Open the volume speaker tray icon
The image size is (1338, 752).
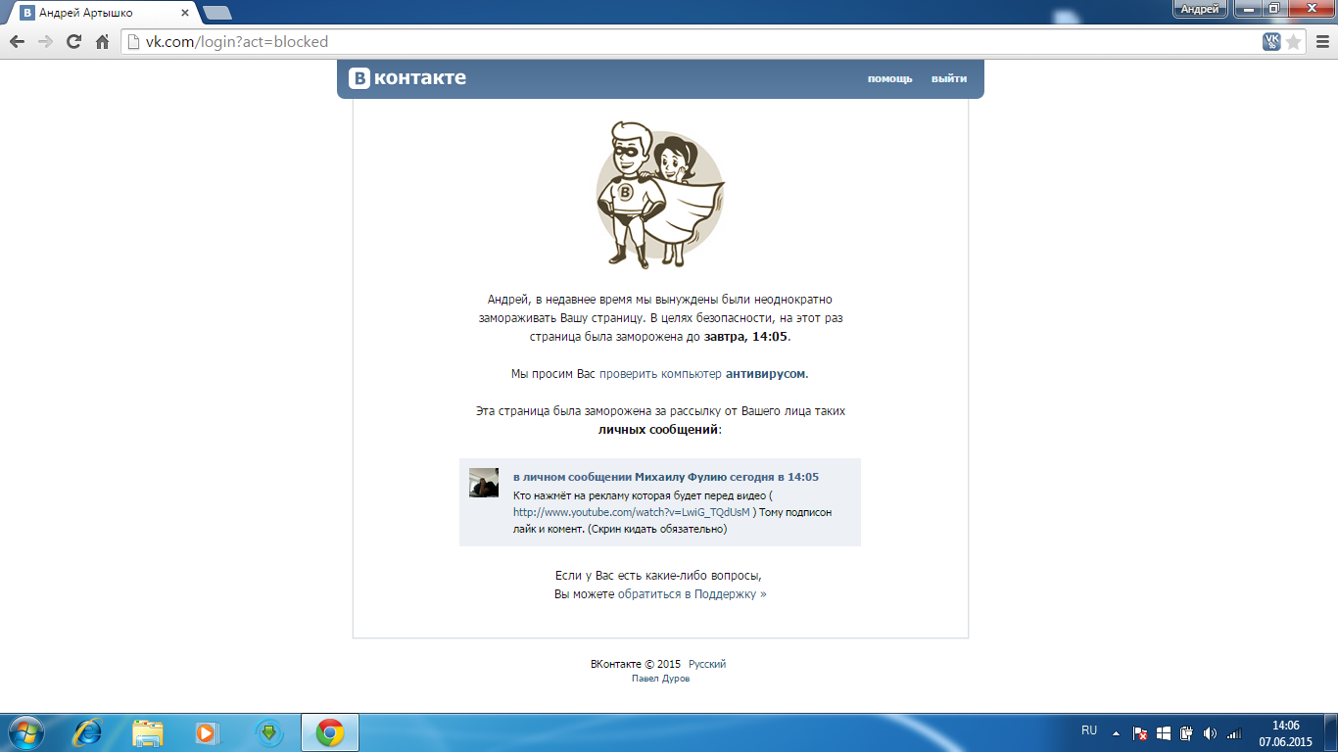click(1210, 732)
